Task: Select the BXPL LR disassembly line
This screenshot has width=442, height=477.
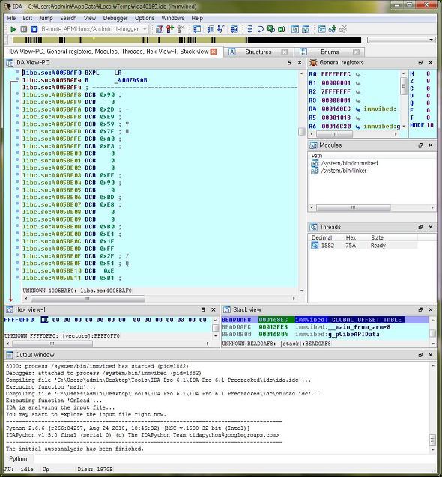Action: coord(160,73)
